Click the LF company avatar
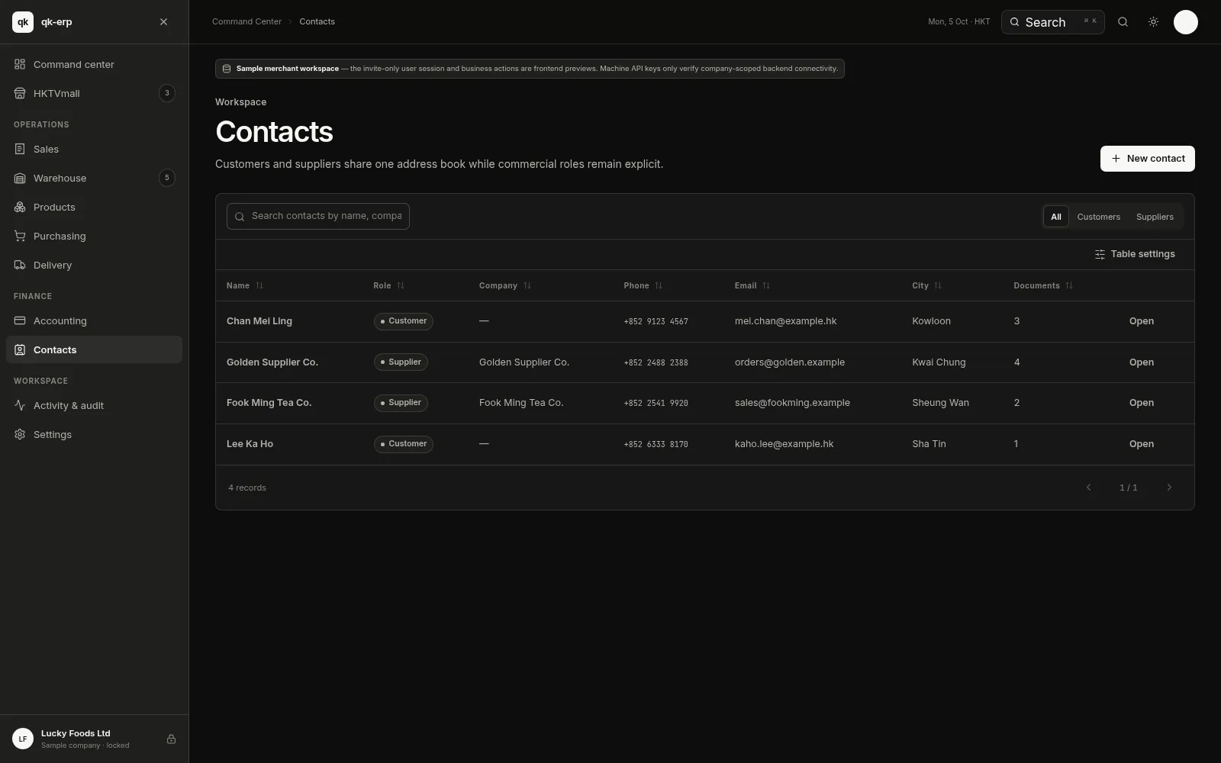The width and height of the screenshot is (1221, 763). pos(23,739)
